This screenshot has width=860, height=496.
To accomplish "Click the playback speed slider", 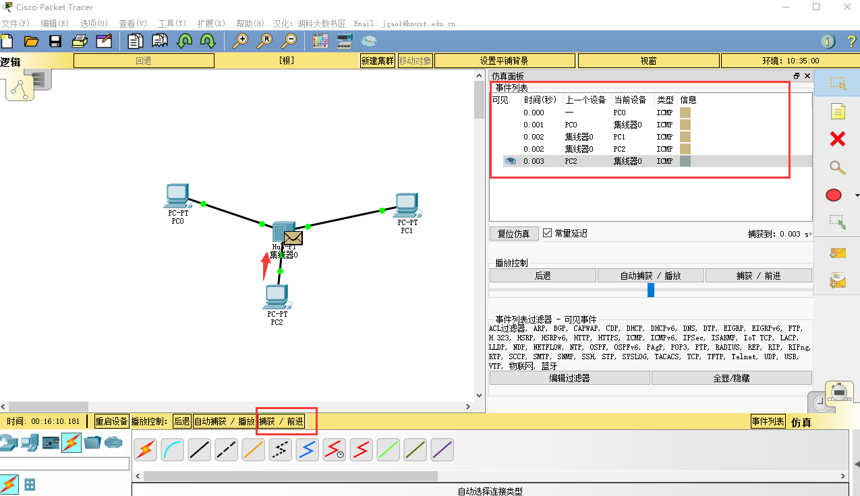I will (x=650, y=290).
